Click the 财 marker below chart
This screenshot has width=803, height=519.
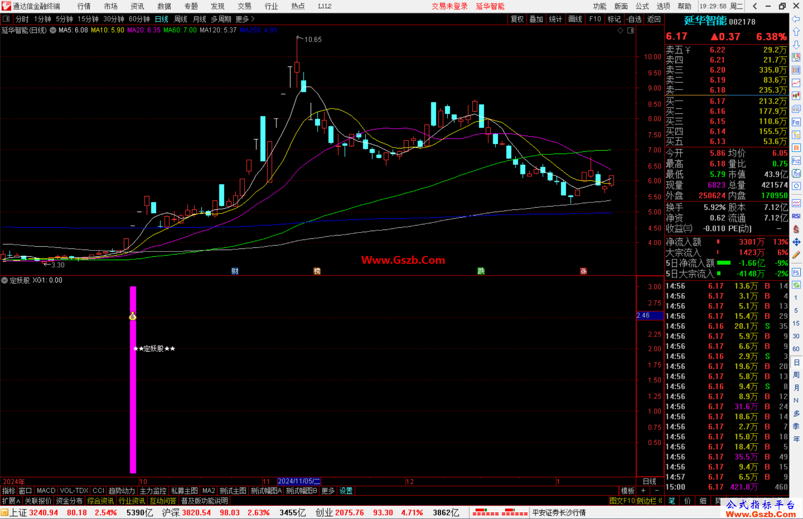[235, 271]
